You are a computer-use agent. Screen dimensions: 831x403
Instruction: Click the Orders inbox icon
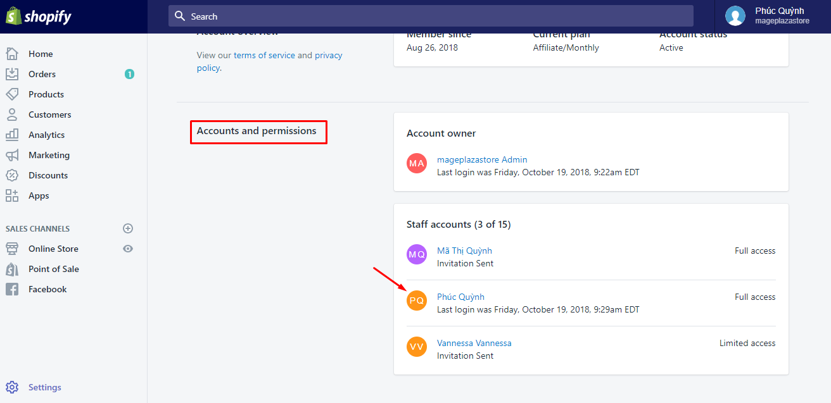12,74
